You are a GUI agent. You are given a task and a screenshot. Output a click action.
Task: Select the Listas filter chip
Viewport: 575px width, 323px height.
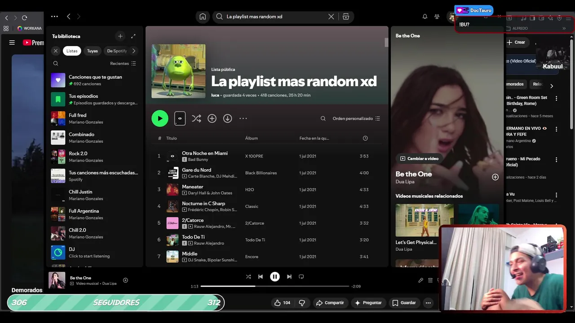point(72,51)
